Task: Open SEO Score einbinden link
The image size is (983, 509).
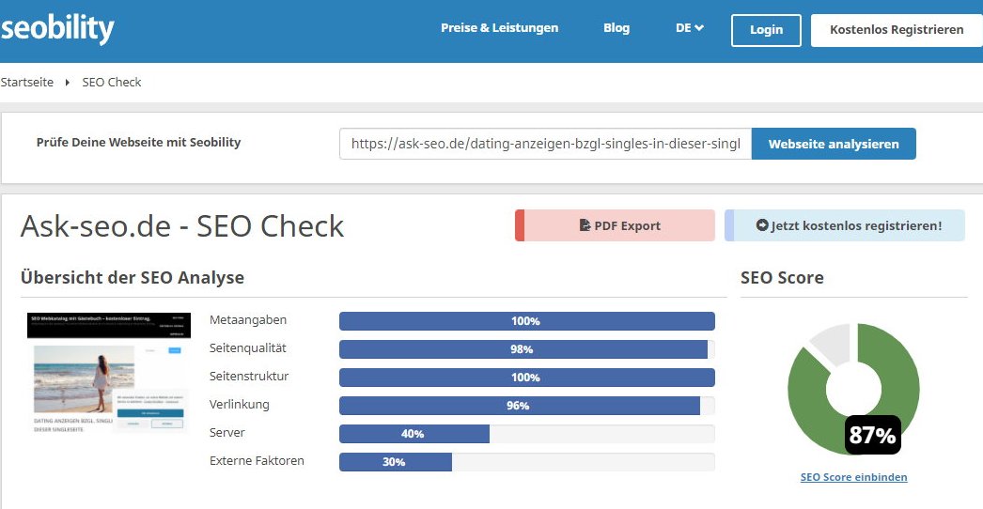Action: 854,477
